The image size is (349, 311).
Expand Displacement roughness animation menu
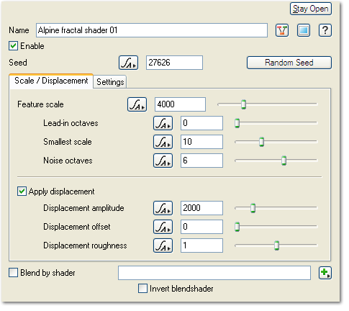[163, 245]
